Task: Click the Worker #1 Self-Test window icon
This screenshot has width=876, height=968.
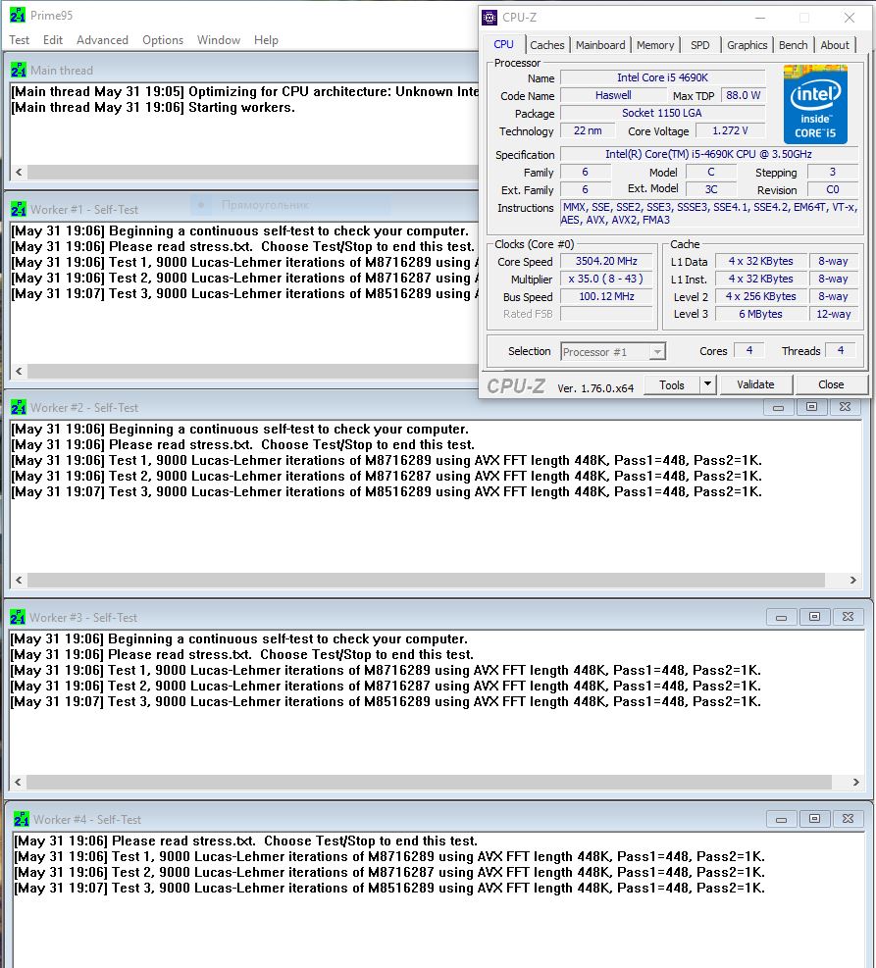Action: (x=19, y=209)
